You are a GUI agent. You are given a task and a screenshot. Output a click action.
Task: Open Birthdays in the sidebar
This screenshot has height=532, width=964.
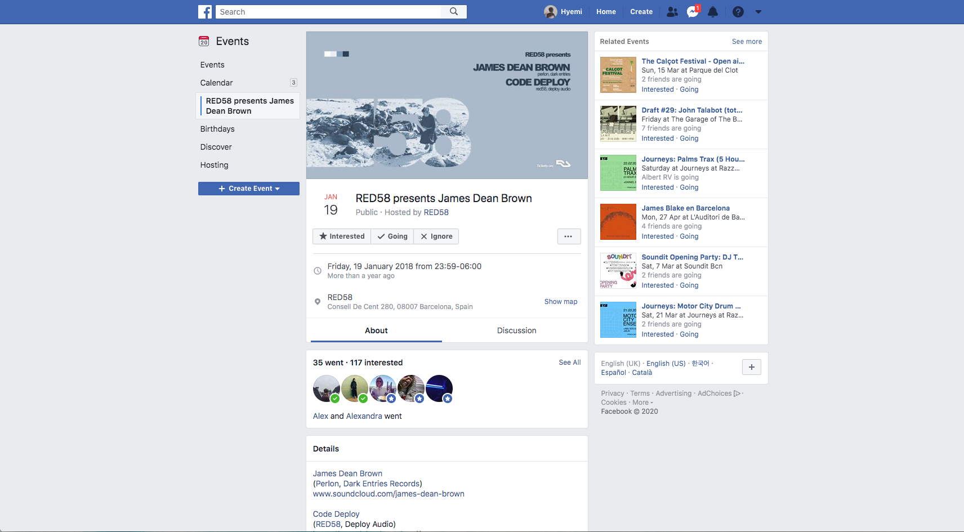pyautogui.click(x=217, y=129)
